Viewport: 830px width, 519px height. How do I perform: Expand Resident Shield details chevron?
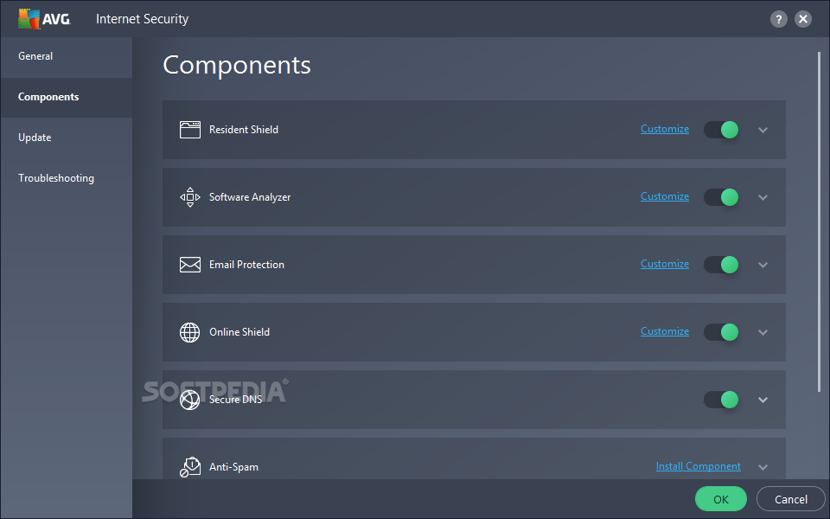click(x=763, y=130)
